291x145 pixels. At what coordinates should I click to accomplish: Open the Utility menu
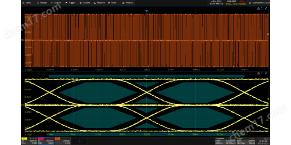(x=27, y=2)
